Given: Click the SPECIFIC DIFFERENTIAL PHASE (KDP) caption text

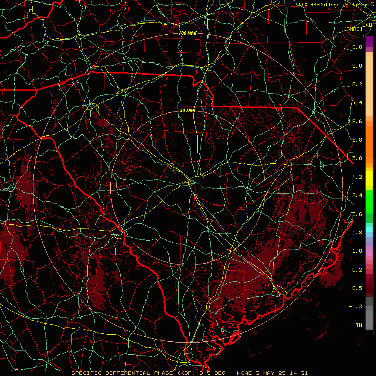Looking at the screenshot, I should click(134, 373).
